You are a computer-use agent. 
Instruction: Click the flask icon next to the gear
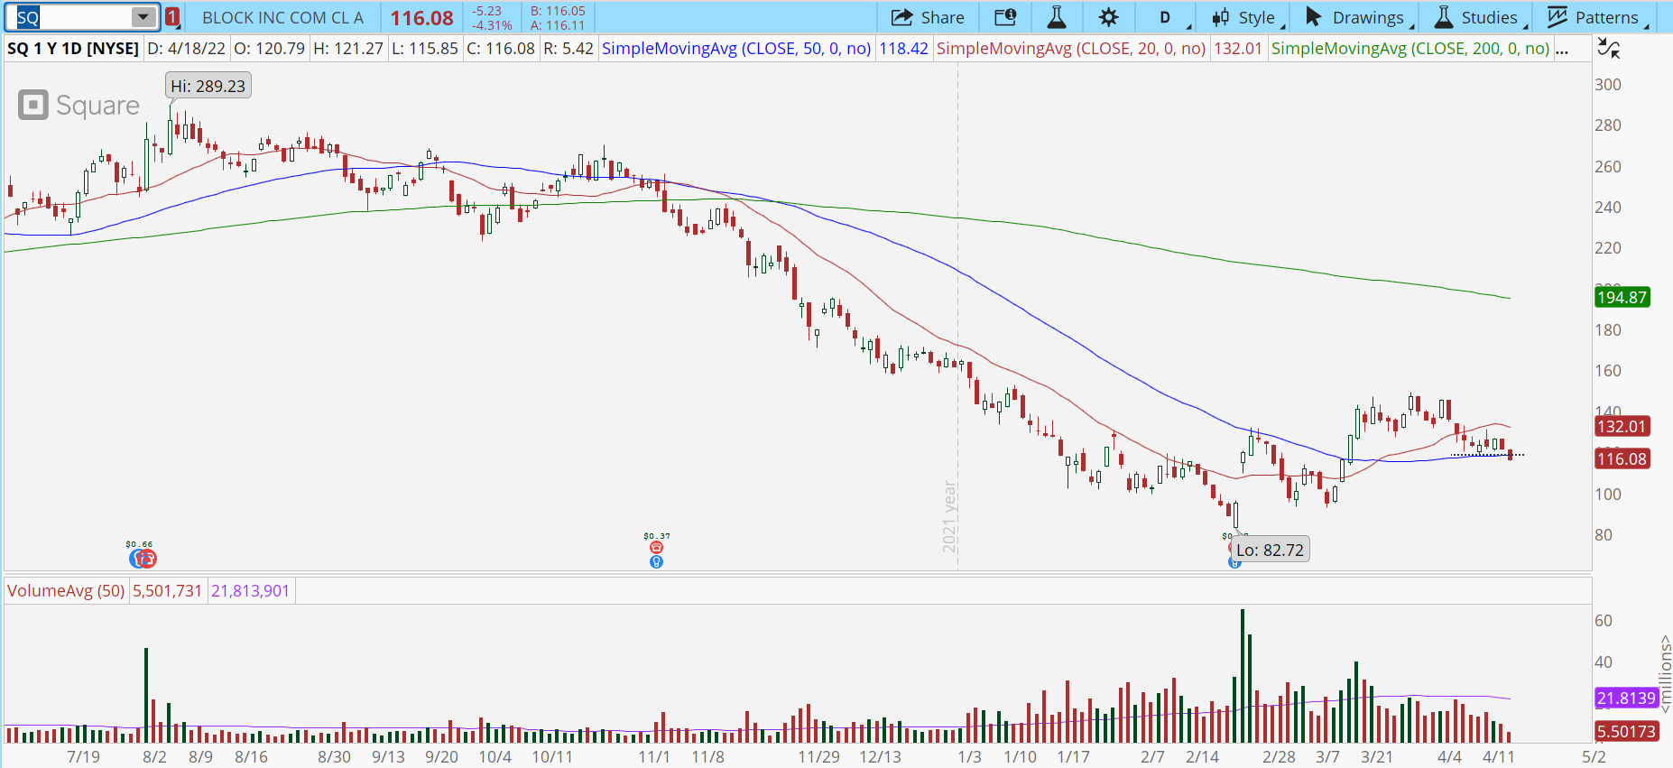[1057, 17]
